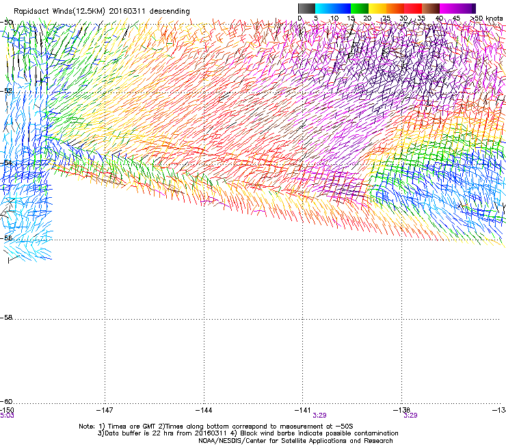This screenshot has width=506, height=445.
Task: Select the -150 longitude axis label
Action: click(x=7, y=410)
